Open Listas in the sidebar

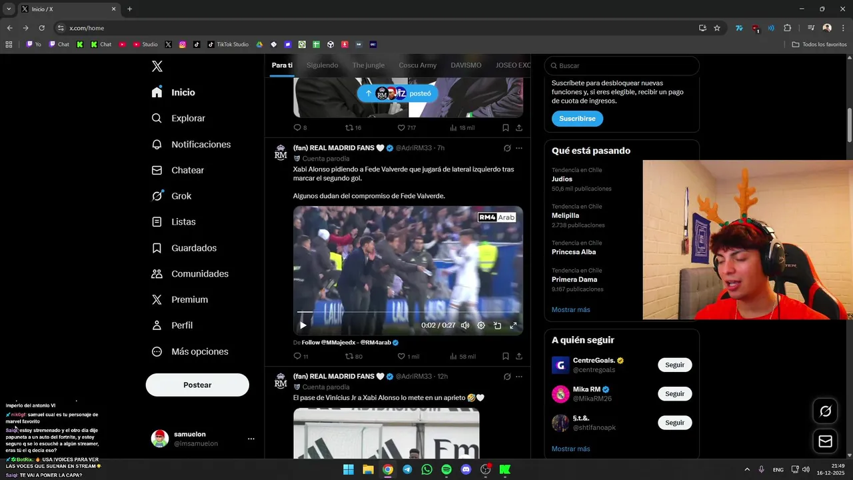173,222
